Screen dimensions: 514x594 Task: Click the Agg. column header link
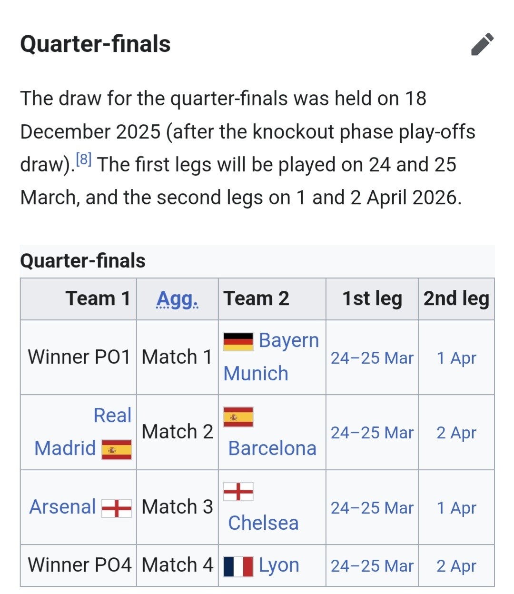(x=177, y=299)
